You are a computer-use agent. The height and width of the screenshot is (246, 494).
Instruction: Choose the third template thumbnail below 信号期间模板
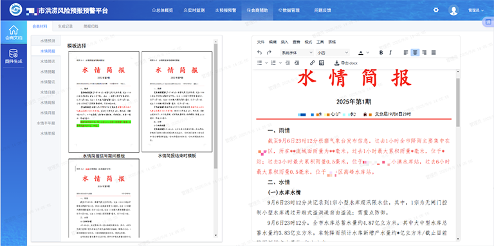pyautogui.click(x=104, y=198)
